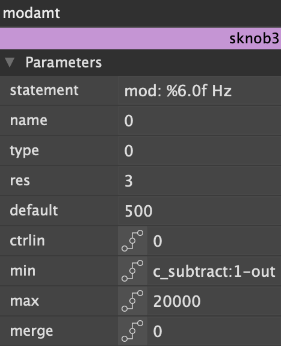Select the c_subtract:1-out min value
The width and height of the screenshot is (281, 346).
coord(214,271)
